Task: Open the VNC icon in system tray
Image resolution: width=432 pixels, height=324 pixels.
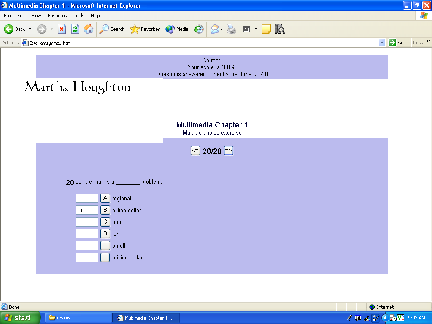Action: (x=401, y=318)
